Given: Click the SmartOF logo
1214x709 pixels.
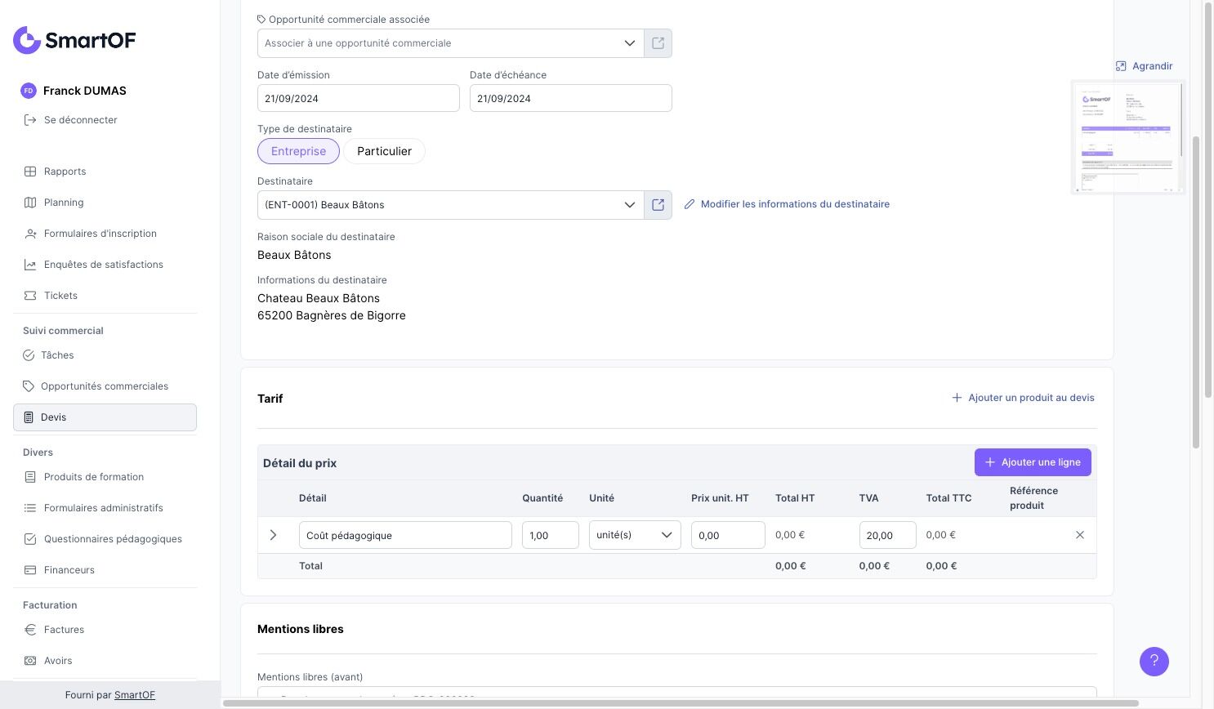Looking at the screenshot, I should coord(74,40).
